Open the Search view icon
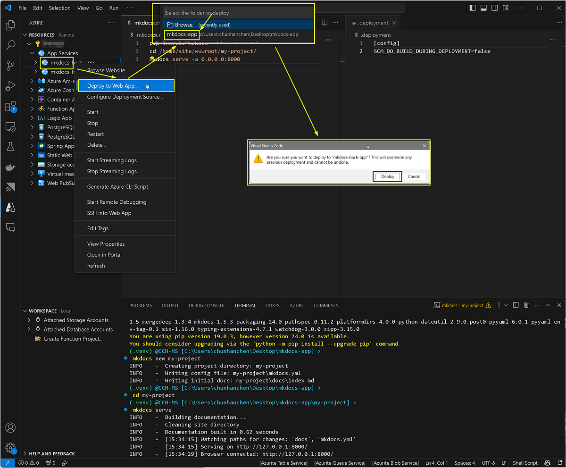The width and height of the screenshot is (566, 468). [10, 45]
